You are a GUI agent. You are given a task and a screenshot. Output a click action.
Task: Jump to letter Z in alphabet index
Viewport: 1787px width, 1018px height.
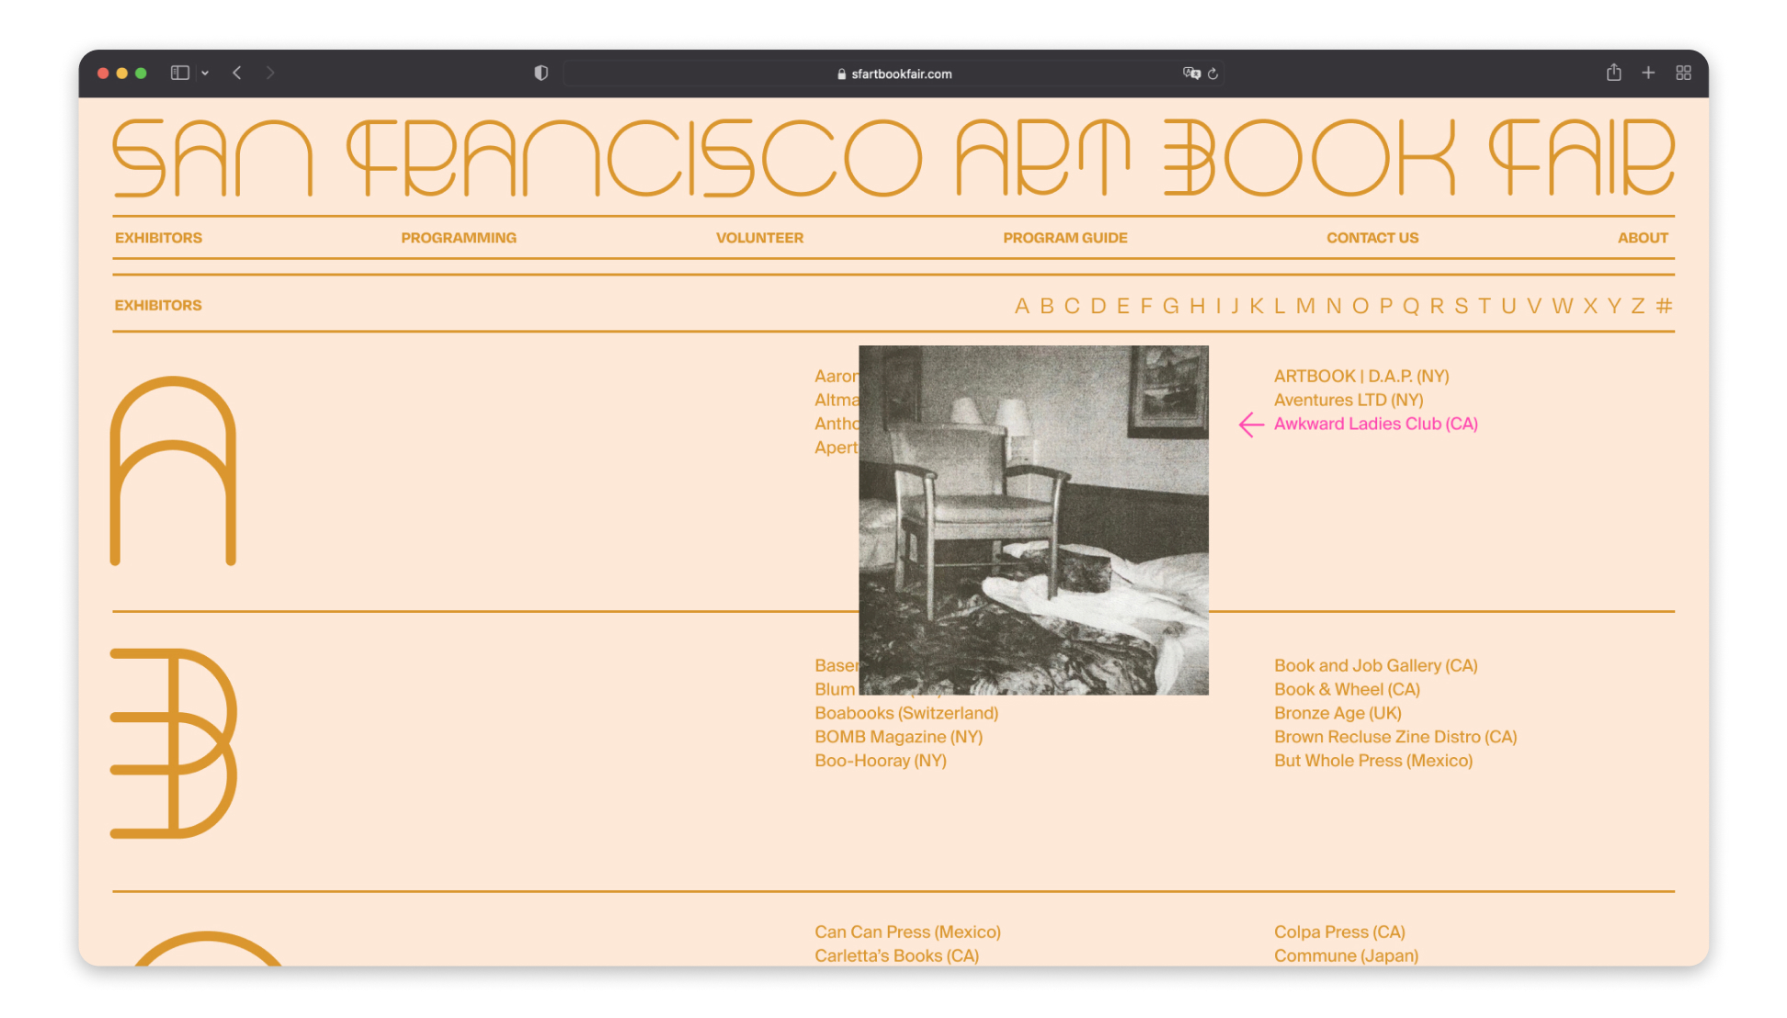[x=1638, y=306]
